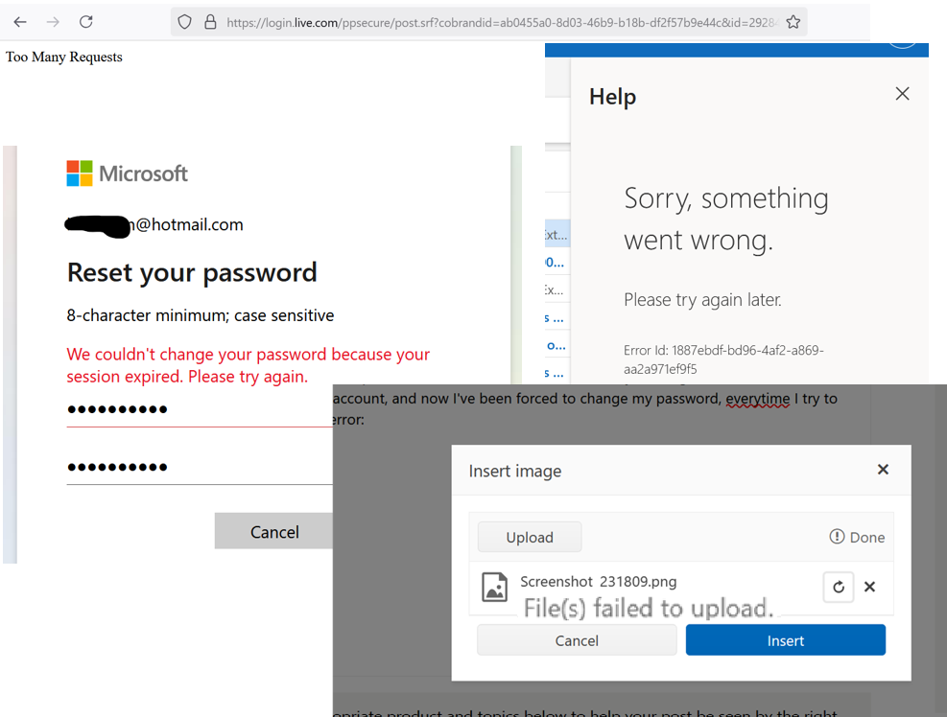The height and width of the screenshot is (717, 947).
Task: Click the padlock security icon in address bar
Action: coord(209,21)
